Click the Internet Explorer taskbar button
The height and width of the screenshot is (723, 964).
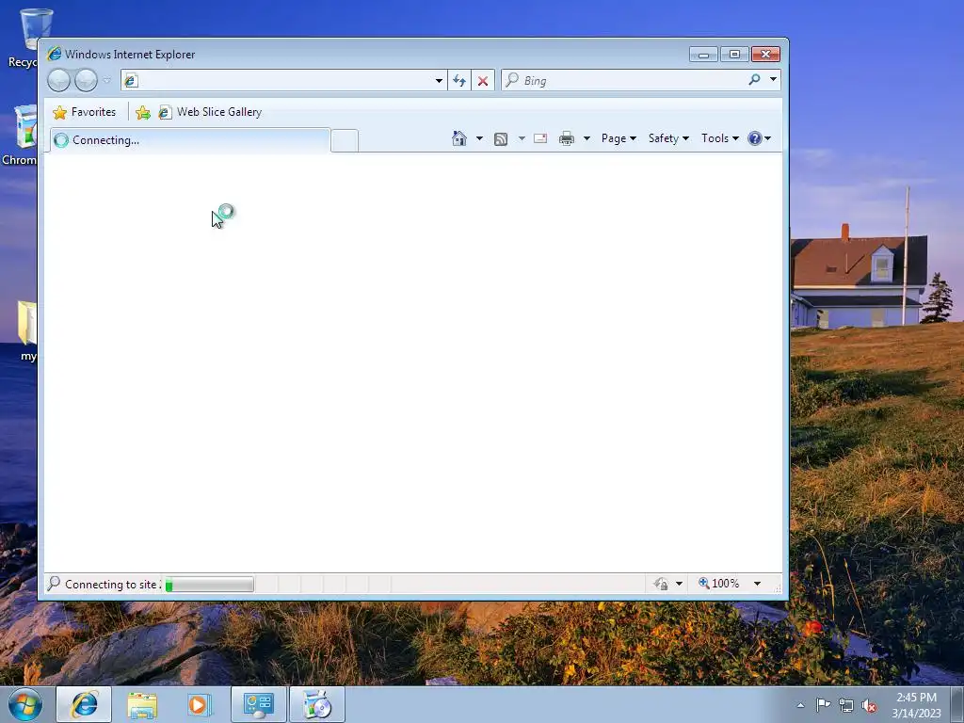click(84, 704)
